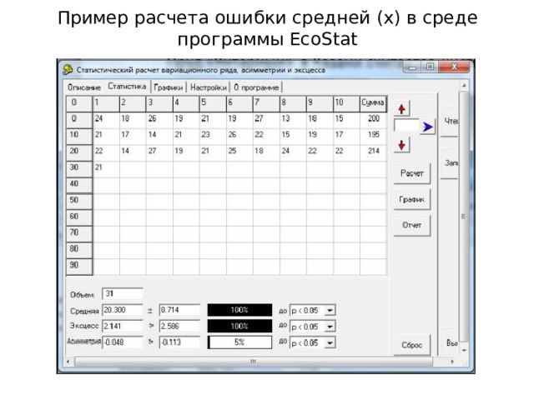Open the Настройки tab
The image size is (534, 400).
pos(209,87)
